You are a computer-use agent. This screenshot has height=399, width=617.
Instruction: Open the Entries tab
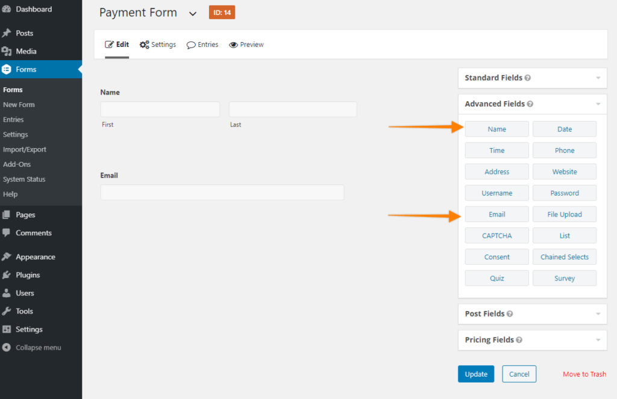(202, 44)
